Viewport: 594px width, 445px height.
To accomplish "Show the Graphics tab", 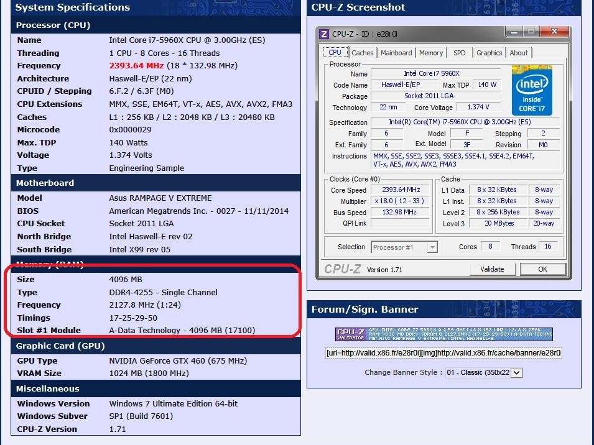I will (x=489, y=53).
